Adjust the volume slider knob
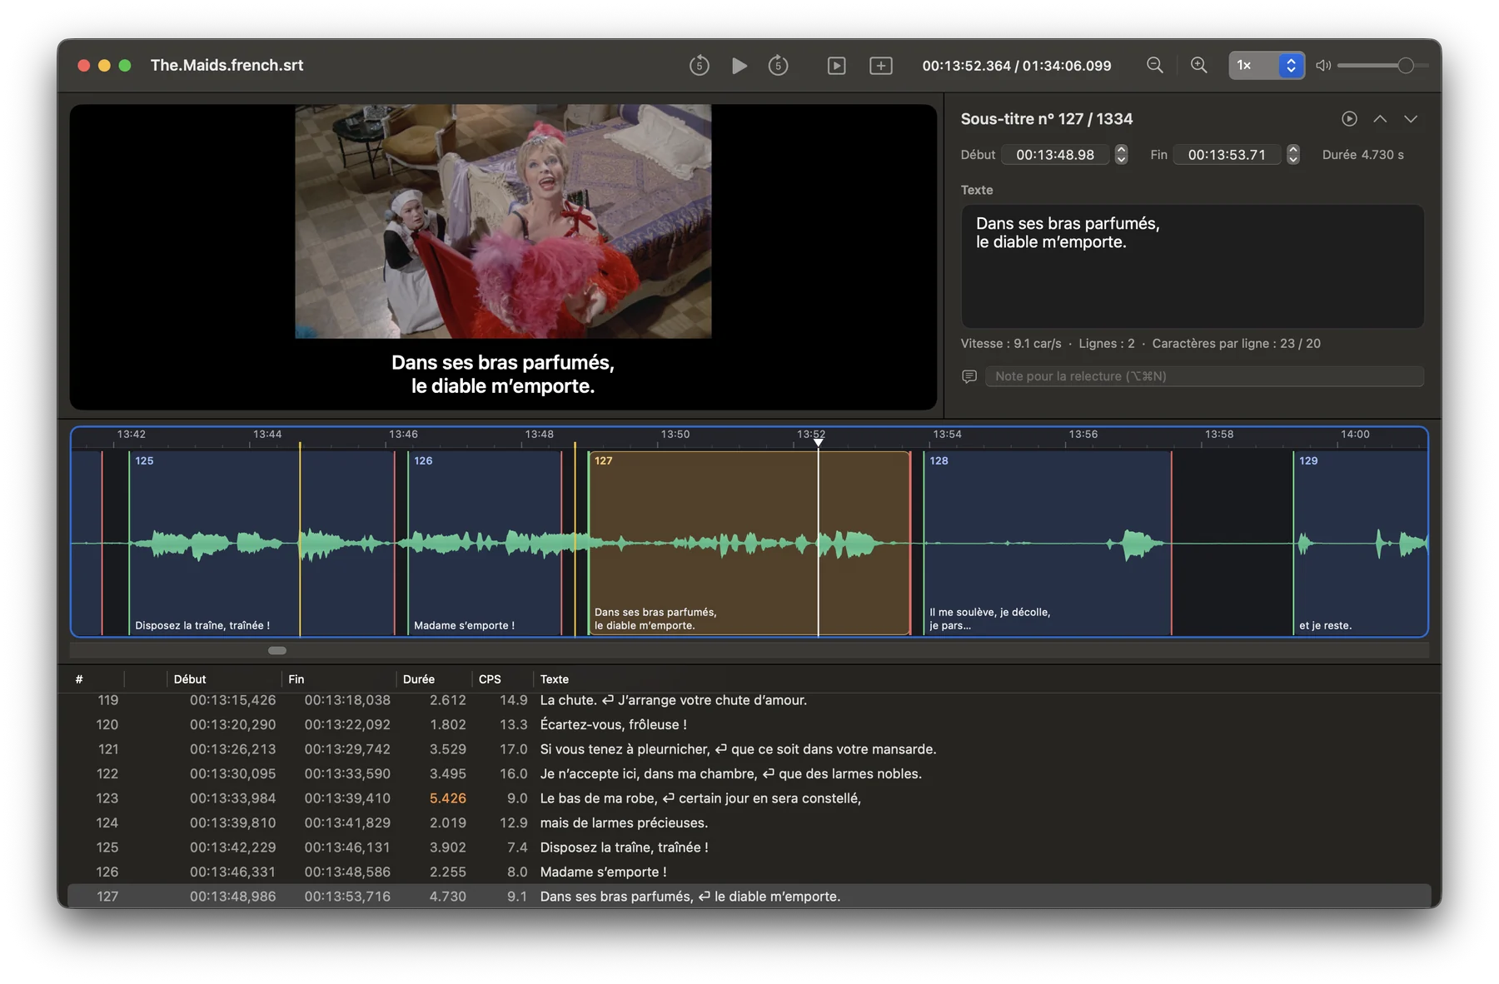The height and width of the screenshot is (984, 1499). click(x=1405, y=65)
